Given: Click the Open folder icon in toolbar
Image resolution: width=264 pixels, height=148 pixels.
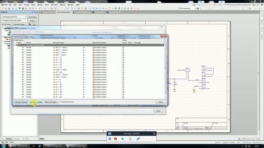Looking at the screenshot, I should pos(5,8).
